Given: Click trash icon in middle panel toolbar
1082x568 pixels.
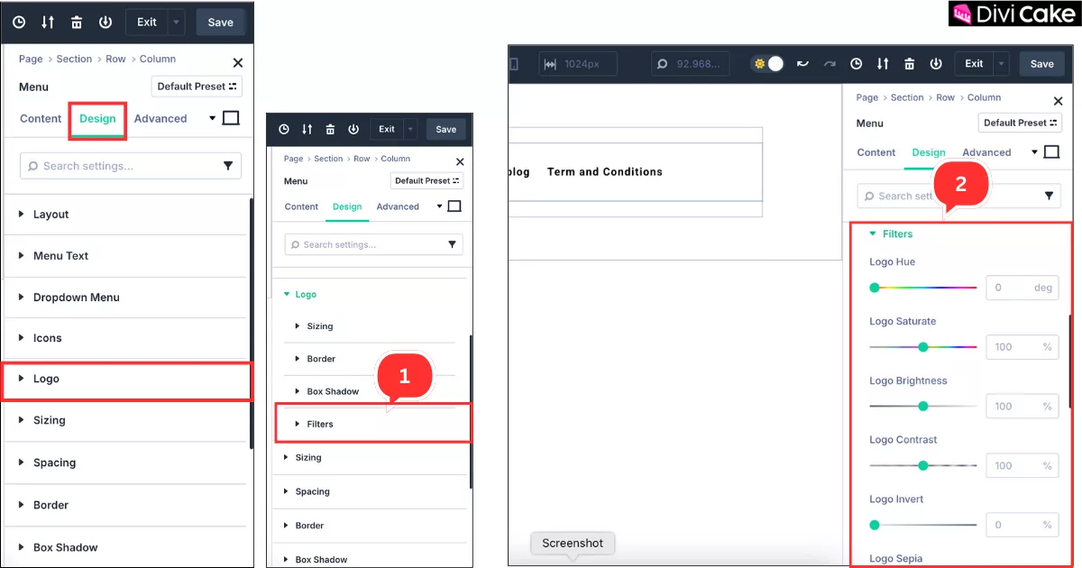Looking at the screenshot, I should pos(330,129).
